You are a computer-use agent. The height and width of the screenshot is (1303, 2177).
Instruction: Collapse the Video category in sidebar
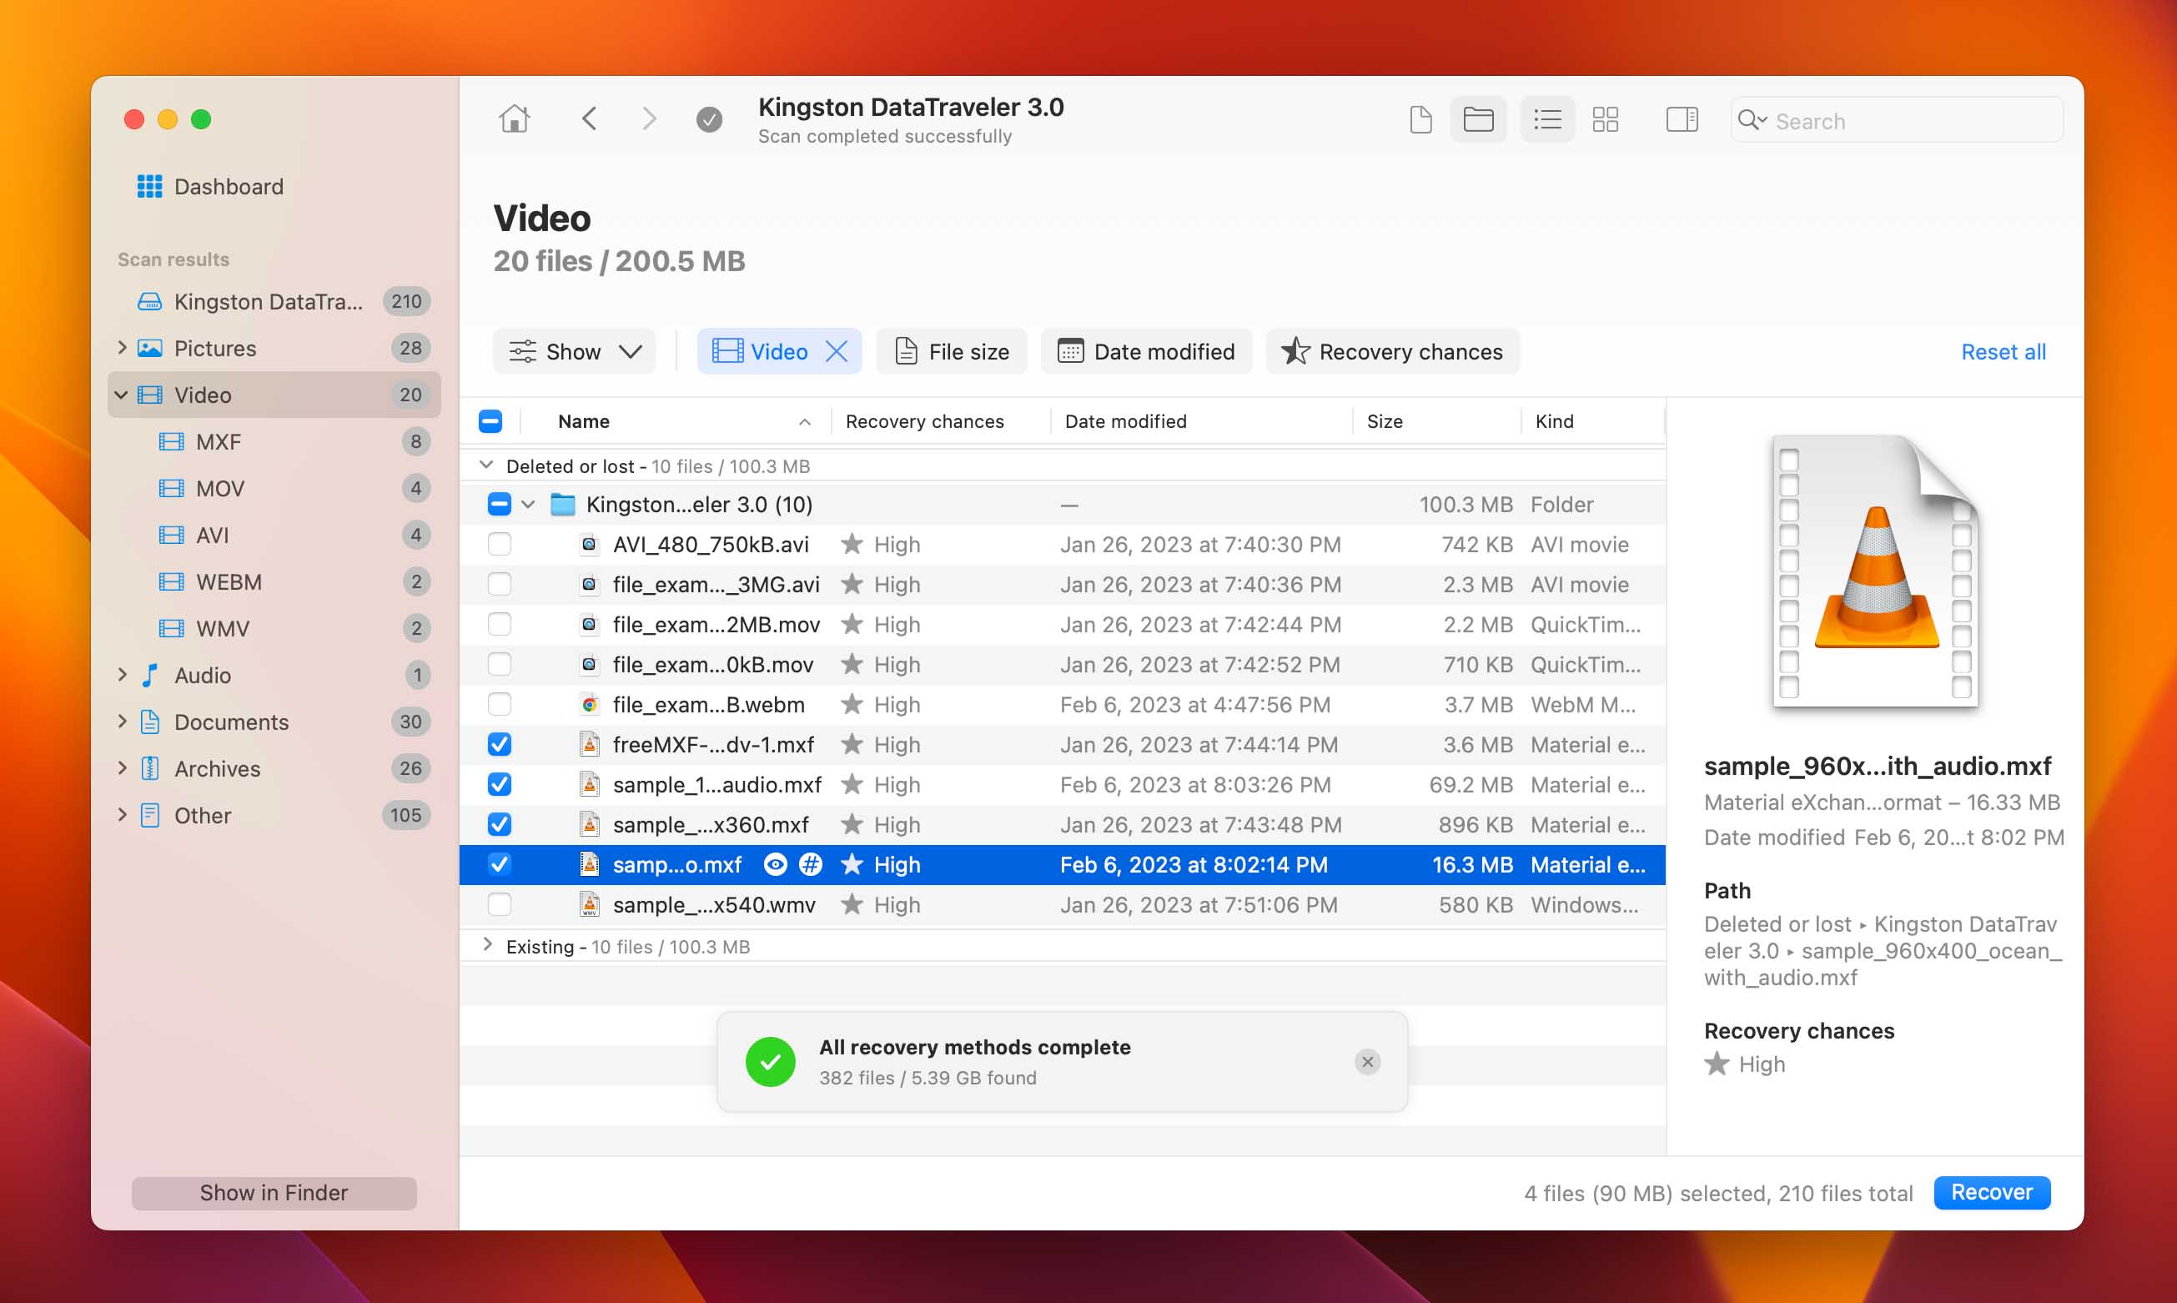(122, 395)
